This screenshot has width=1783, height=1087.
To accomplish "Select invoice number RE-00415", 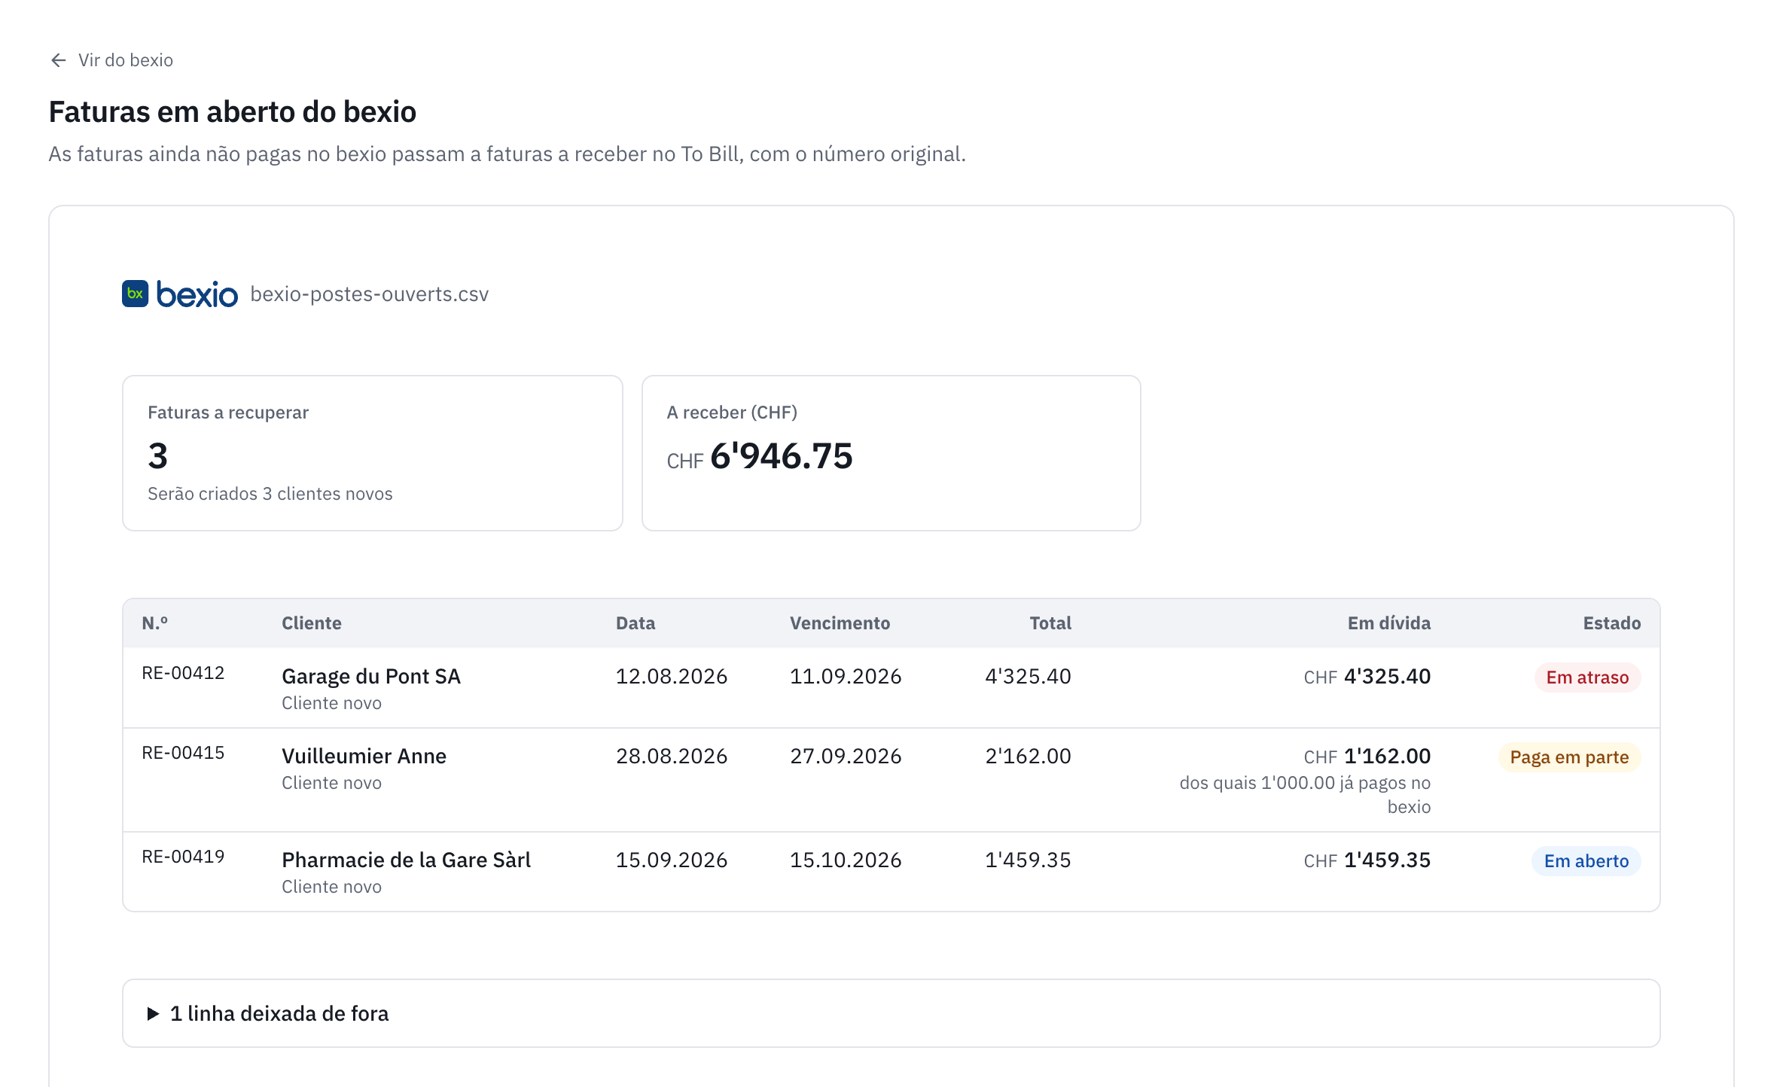I will [183, 753].
